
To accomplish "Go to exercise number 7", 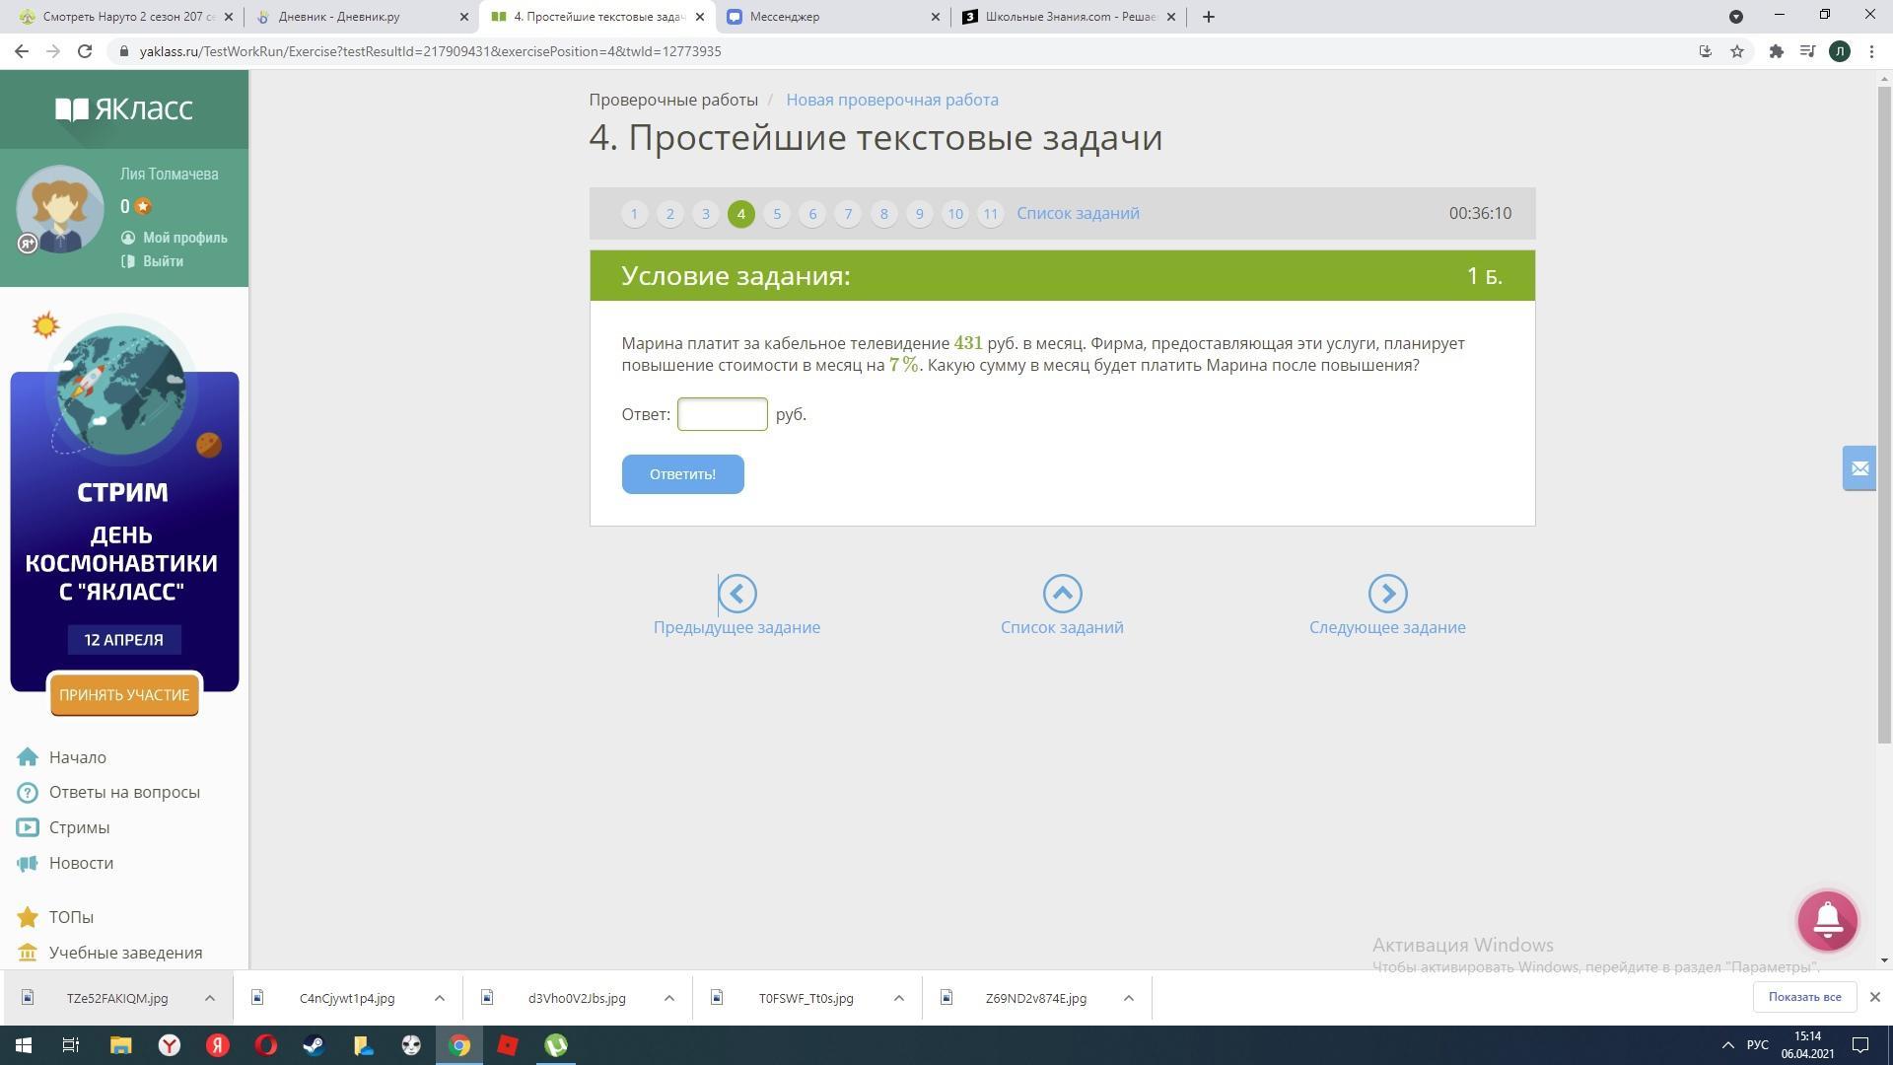I will (x=848, y=214).
